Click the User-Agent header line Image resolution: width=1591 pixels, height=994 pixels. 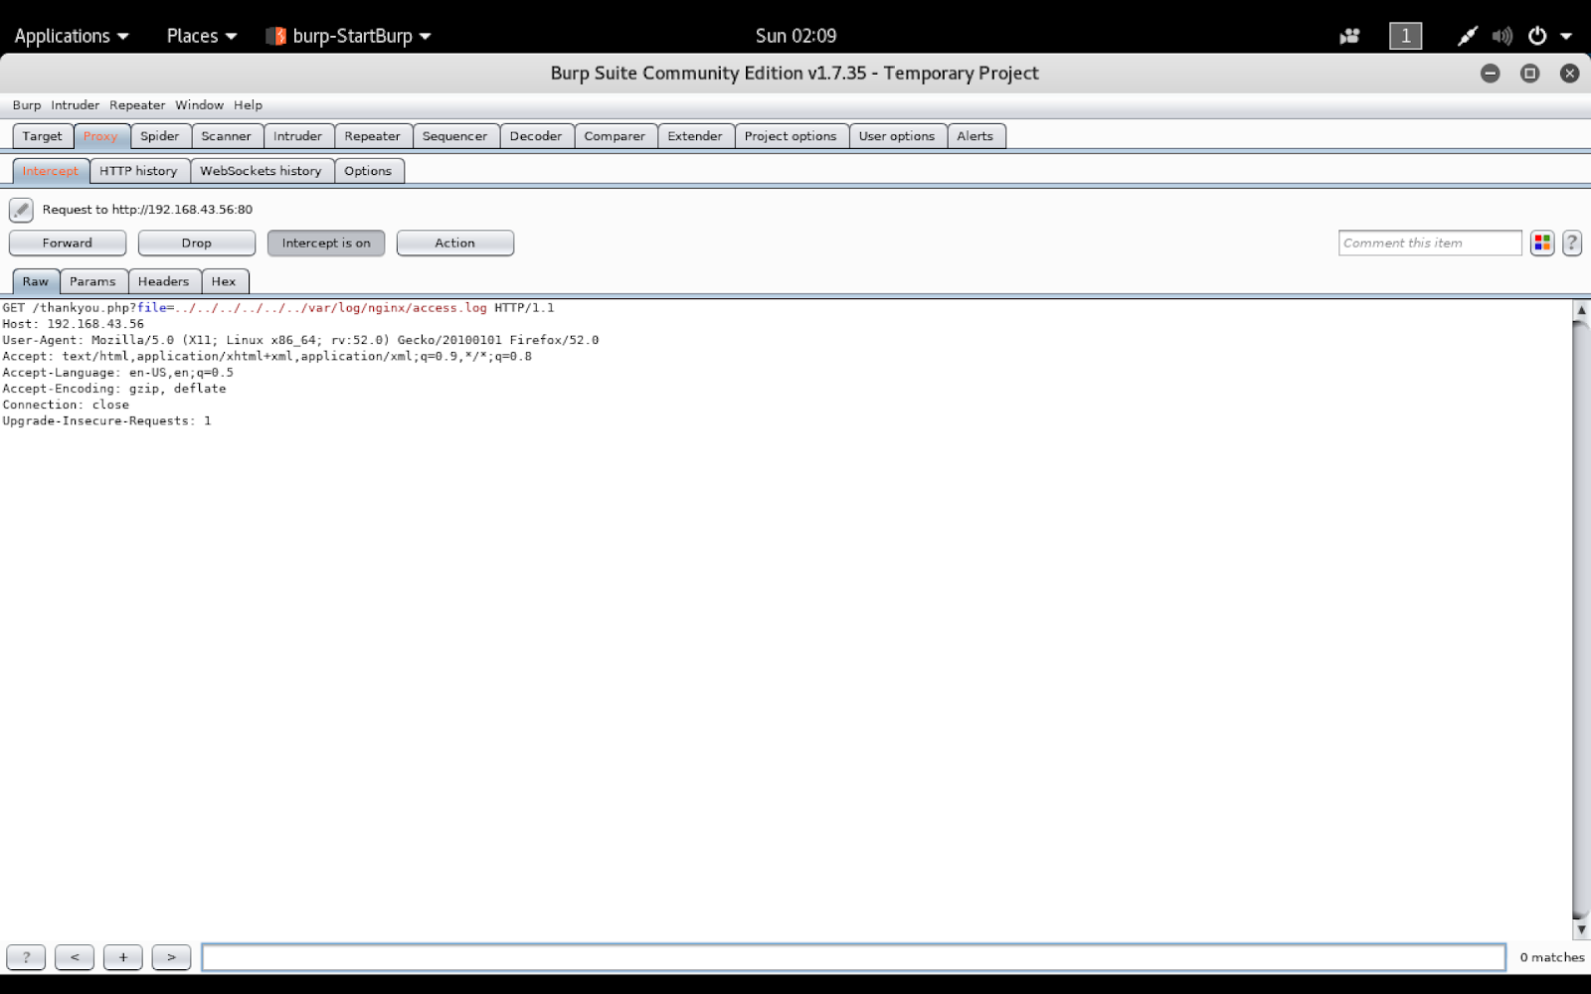300,340
